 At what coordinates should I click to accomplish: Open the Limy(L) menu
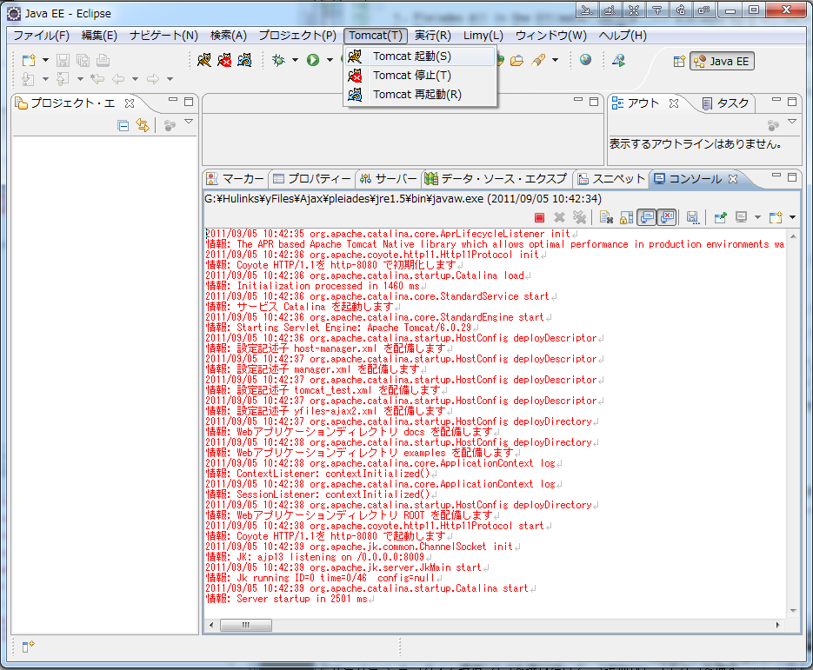pos(483,36)
